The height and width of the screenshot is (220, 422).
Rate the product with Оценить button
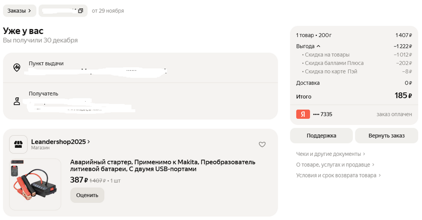87,195
